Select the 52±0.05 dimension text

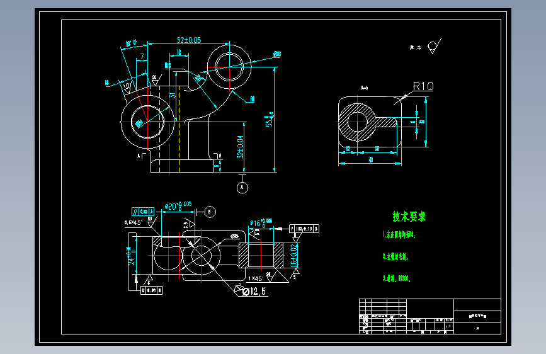pos(189,40)
